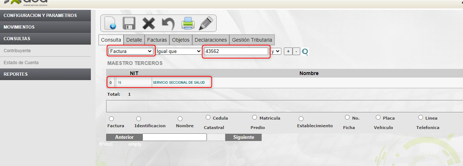Click the new document toolbar icon

point(110,23)
